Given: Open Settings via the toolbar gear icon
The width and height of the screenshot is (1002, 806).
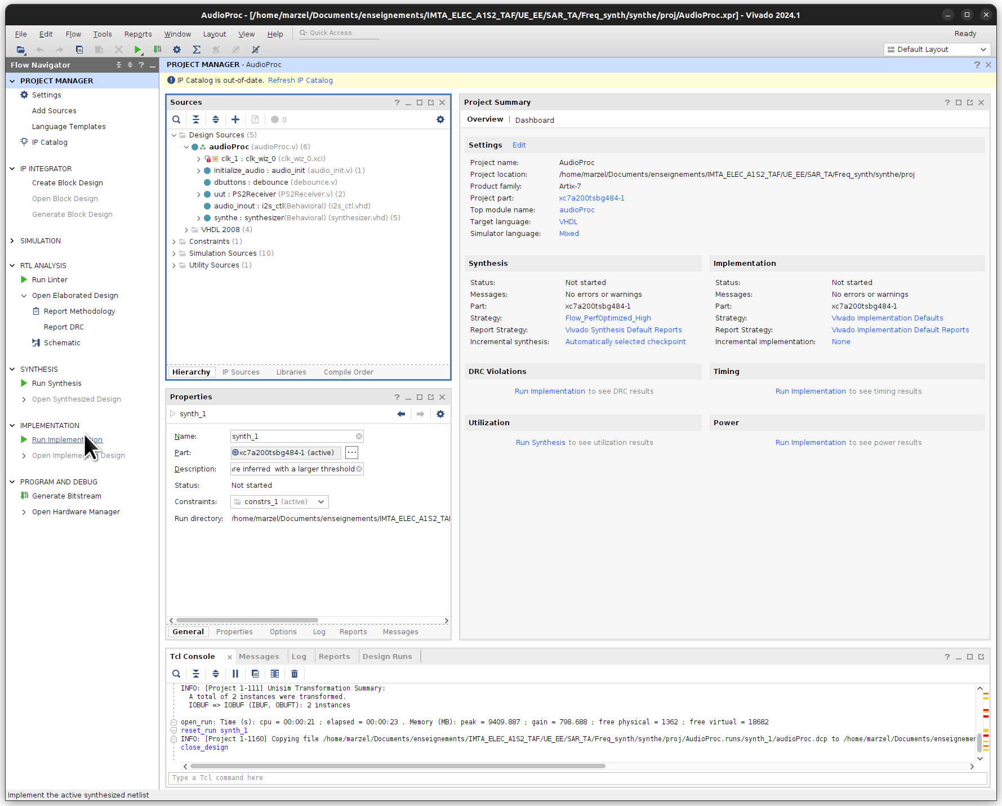Looking at the screenshot, I should [177, 50].
